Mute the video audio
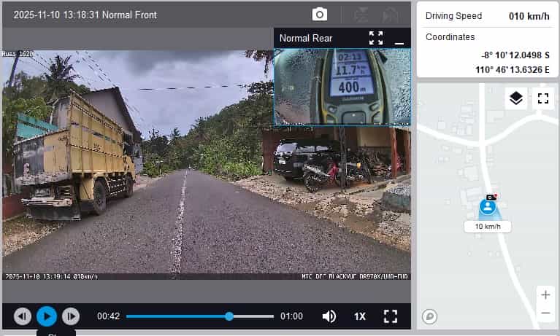 [329, 316]
